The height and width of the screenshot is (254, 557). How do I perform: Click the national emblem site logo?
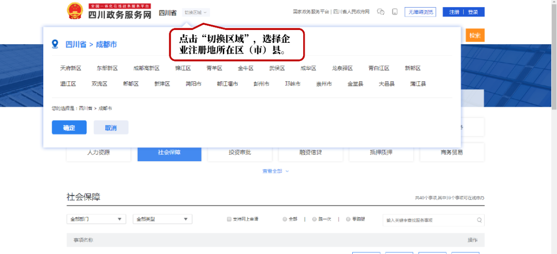pos(75,11)
